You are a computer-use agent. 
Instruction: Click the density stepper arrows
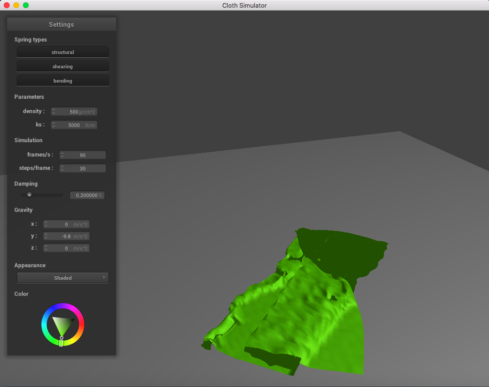[x=54, y=112]
